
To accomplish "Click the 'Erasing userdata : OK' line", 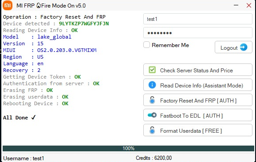I will (x=35, y=97).
